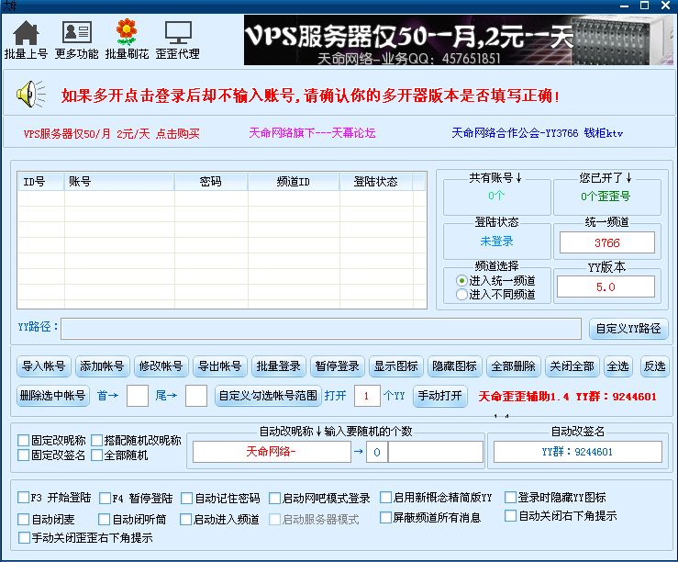Start 批量登录 batch login
This screenshot has height=562, width=678.
click(x=279, y=366)
